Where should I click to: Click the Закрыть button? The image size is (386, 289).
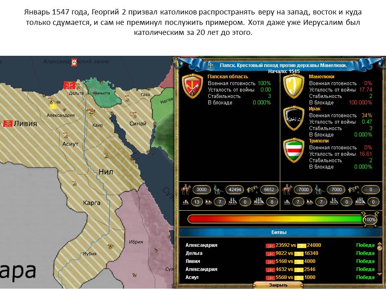pos(278,285)
